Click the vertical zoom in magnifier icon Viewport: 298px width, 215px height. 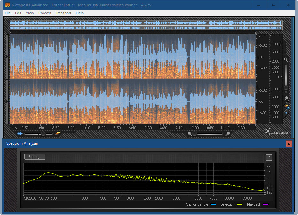point(286,60)
